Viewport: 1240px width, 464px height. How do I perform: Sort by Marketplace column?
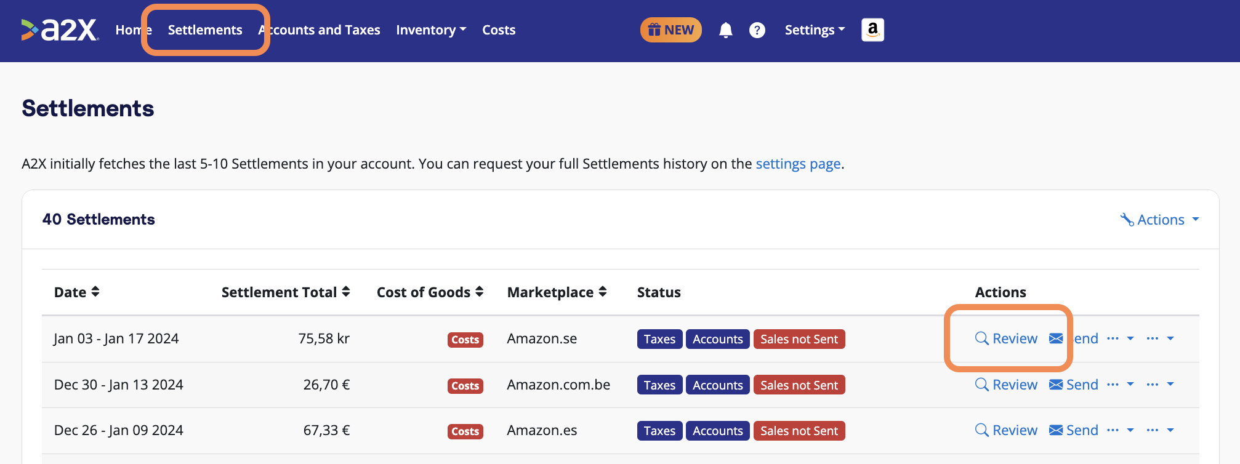click(x=557, y=292)
